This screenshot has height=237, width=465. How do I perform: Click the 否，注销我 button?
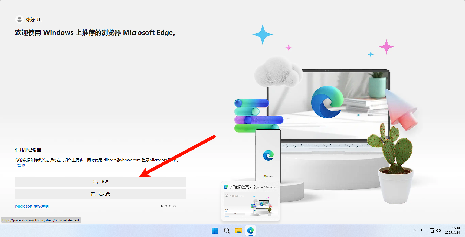pyautogui.click(x=100, y=194)
